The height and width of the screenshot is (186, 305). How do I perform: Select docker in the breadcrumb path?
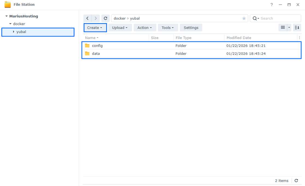pyautogui.click(x=119, y=18)
